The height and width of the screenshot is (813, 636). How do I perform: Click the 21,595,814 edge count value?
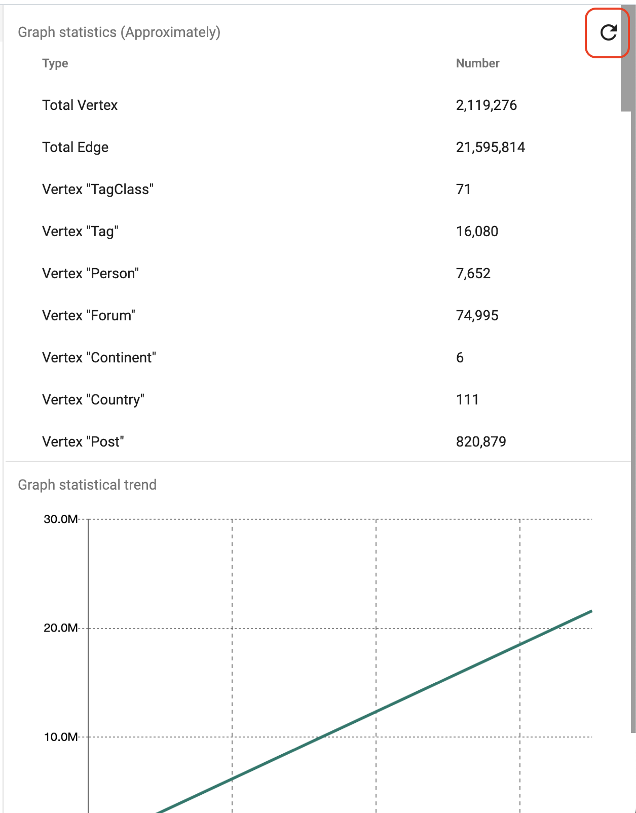(490, 147)
